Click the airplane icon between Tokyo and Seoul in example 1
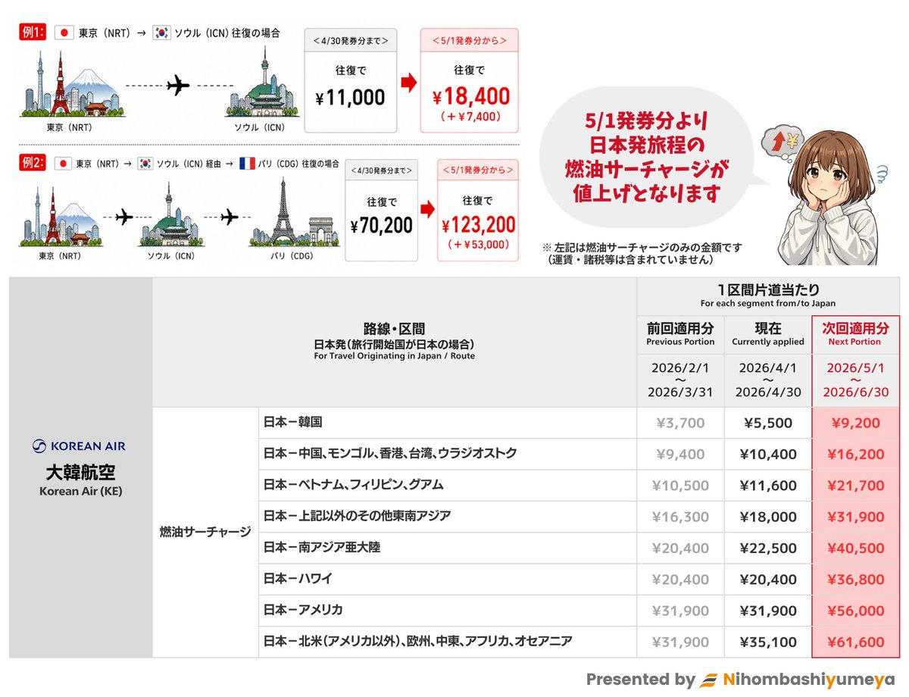 pyautogui.click(x=178, y=86)
